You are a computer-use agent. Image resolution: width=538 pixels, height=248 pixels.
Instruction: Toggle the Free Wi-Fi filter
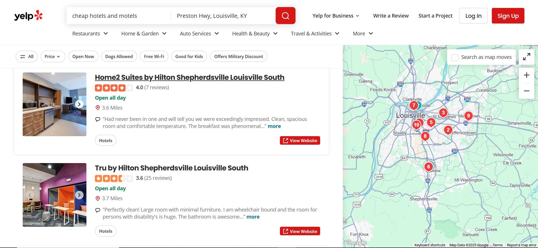(x=154, y=56)
